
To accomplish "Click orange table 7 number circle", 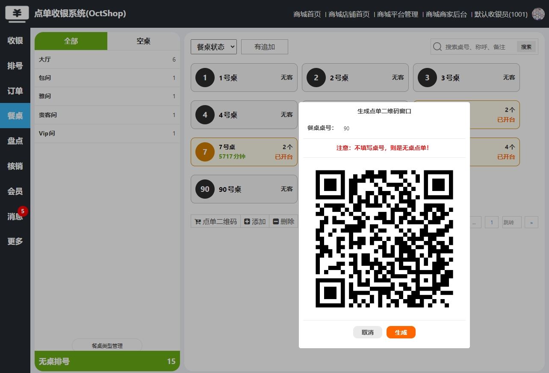I will [205, 152].
